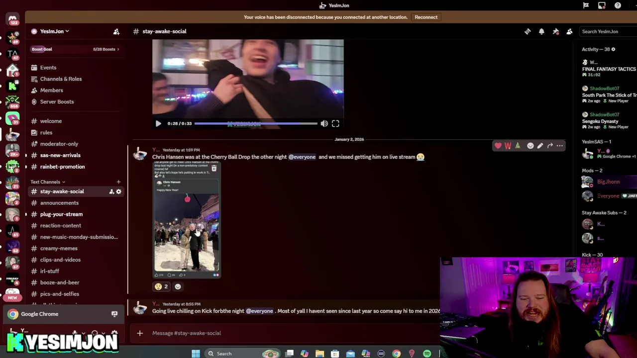Open the irl-stuff channel
637x358 pixels.
49,271
